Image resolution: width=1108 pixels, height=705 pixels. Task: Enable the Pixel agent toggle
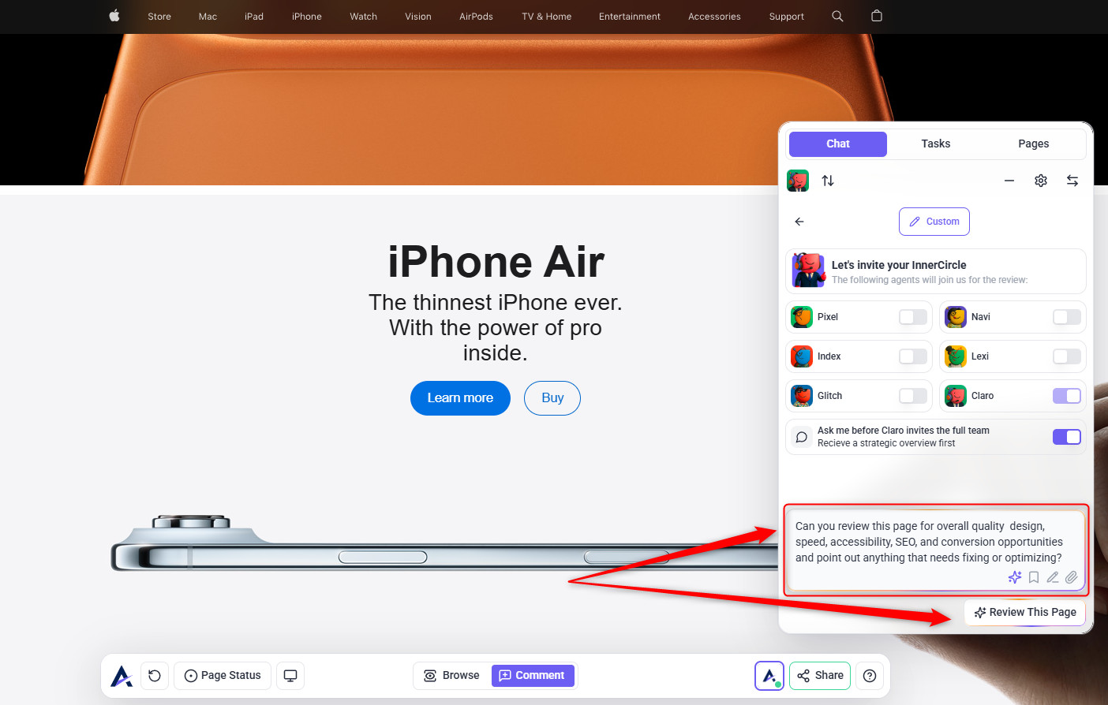(913, 317)
